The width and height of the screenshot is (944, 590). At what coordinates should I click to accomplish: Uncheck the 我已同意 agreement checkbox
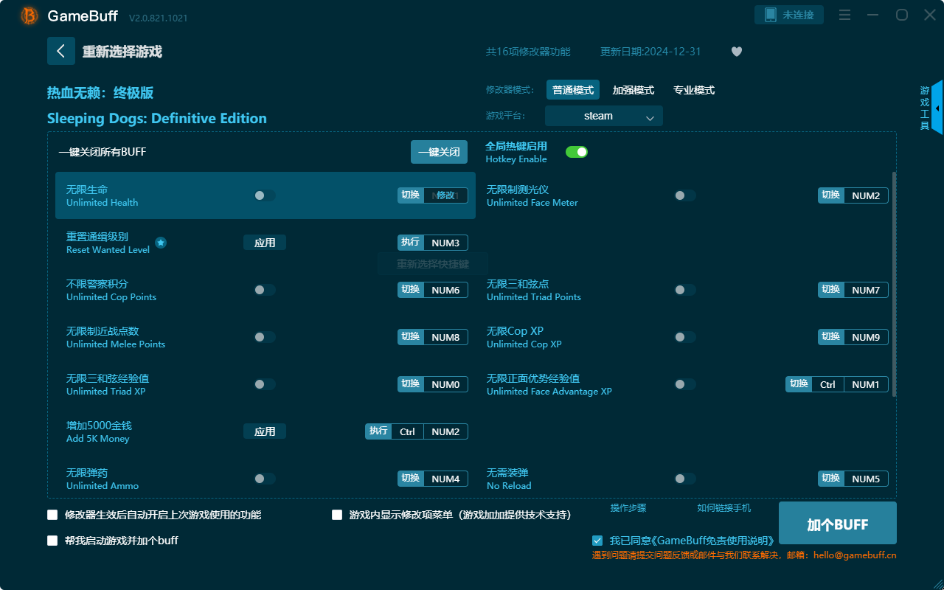point(597,540)
